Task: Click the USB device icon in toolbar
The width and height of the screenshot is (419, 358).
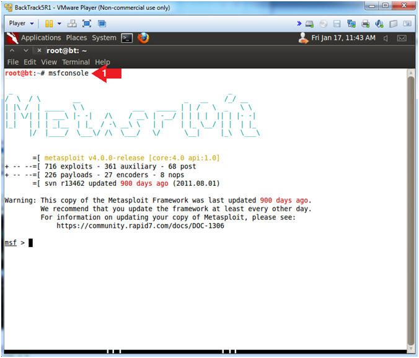Action: click(394, 24)
